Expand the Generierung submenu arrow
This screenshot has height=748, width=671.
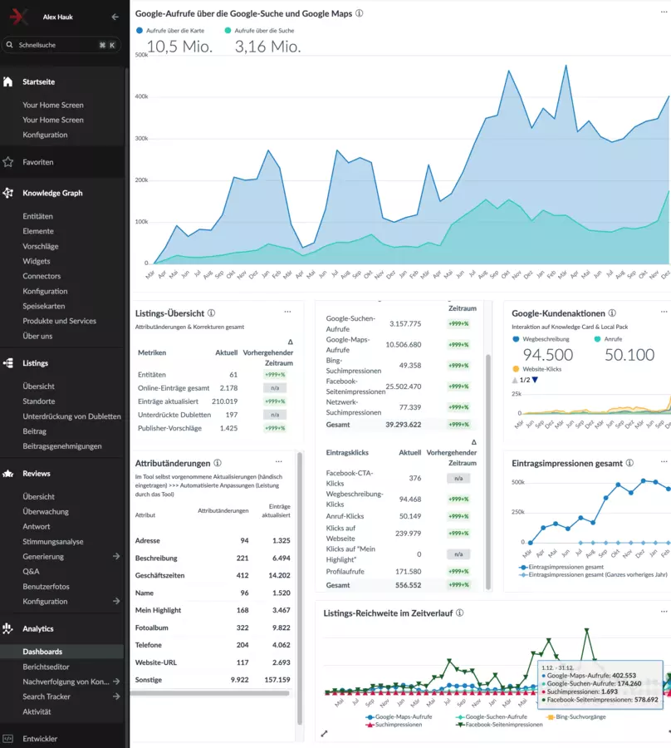pyautogui.click(x=116, y=557)
